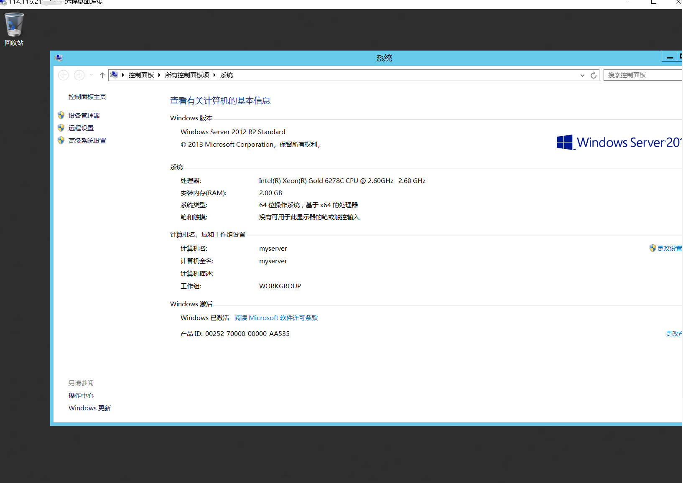
Task: Click the Intel Xeon Gold 6278C processor value
Action: point(342,181)
